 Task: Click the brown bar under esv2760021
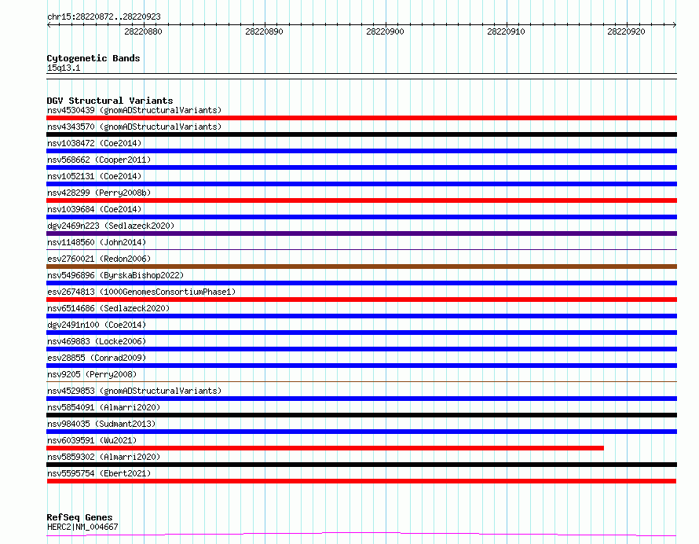pos(361,266)
